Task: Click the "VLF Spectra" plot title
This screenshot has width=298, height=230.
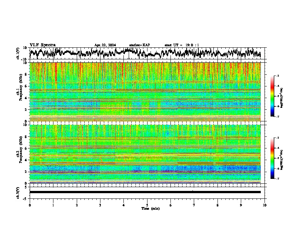Action: coord(43,45)
